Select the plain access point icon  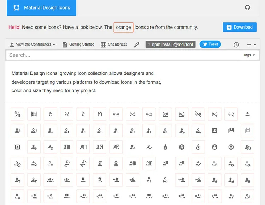(116, 114)
